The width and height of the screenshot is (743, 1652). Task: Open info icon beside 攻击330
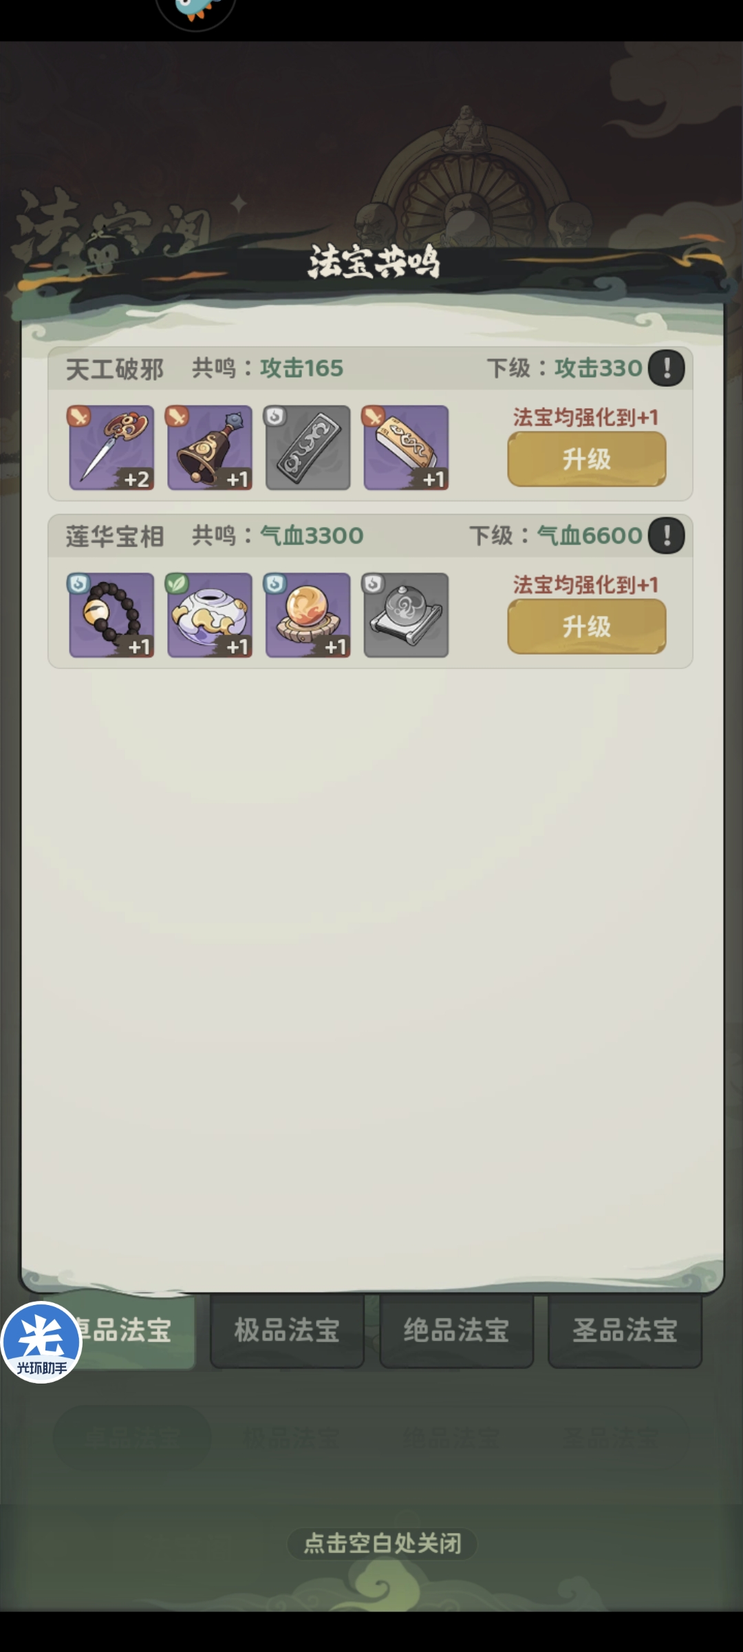(666, 368)
